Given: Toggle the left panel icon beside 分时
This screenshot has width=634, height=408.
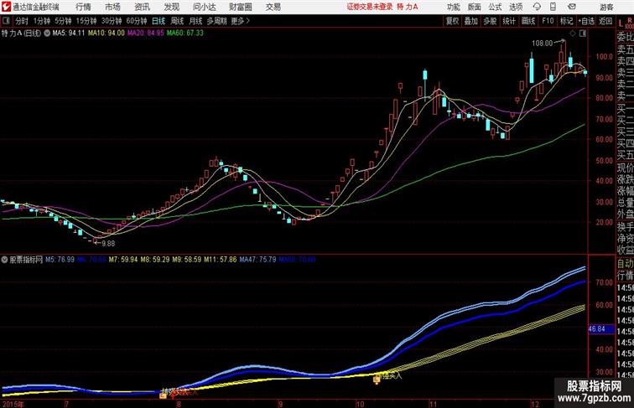Looking at the screenshot, I should [x=6, y=21].
